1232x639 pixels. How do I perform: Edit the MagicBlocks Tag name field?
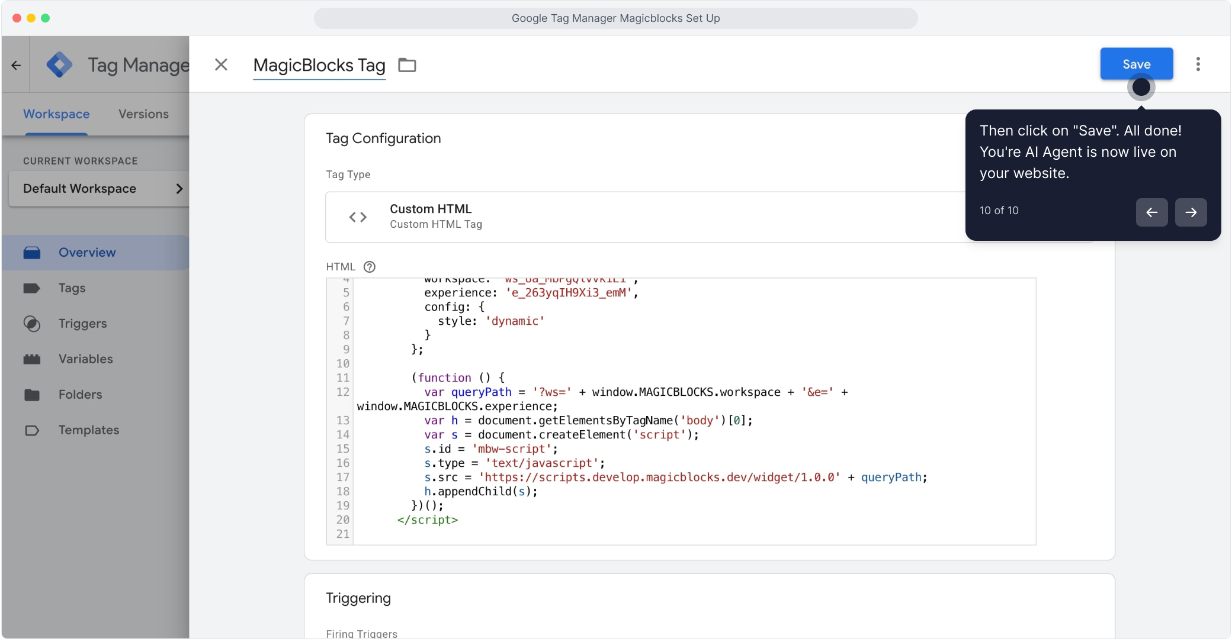tap(319, 65)
